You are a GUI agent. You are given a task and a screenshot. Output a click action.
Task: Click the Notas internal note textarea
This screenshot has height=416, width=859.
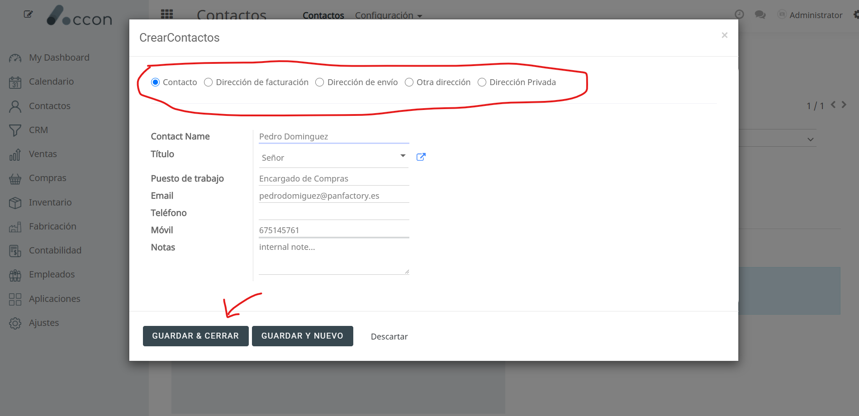(x=334, y=257)
